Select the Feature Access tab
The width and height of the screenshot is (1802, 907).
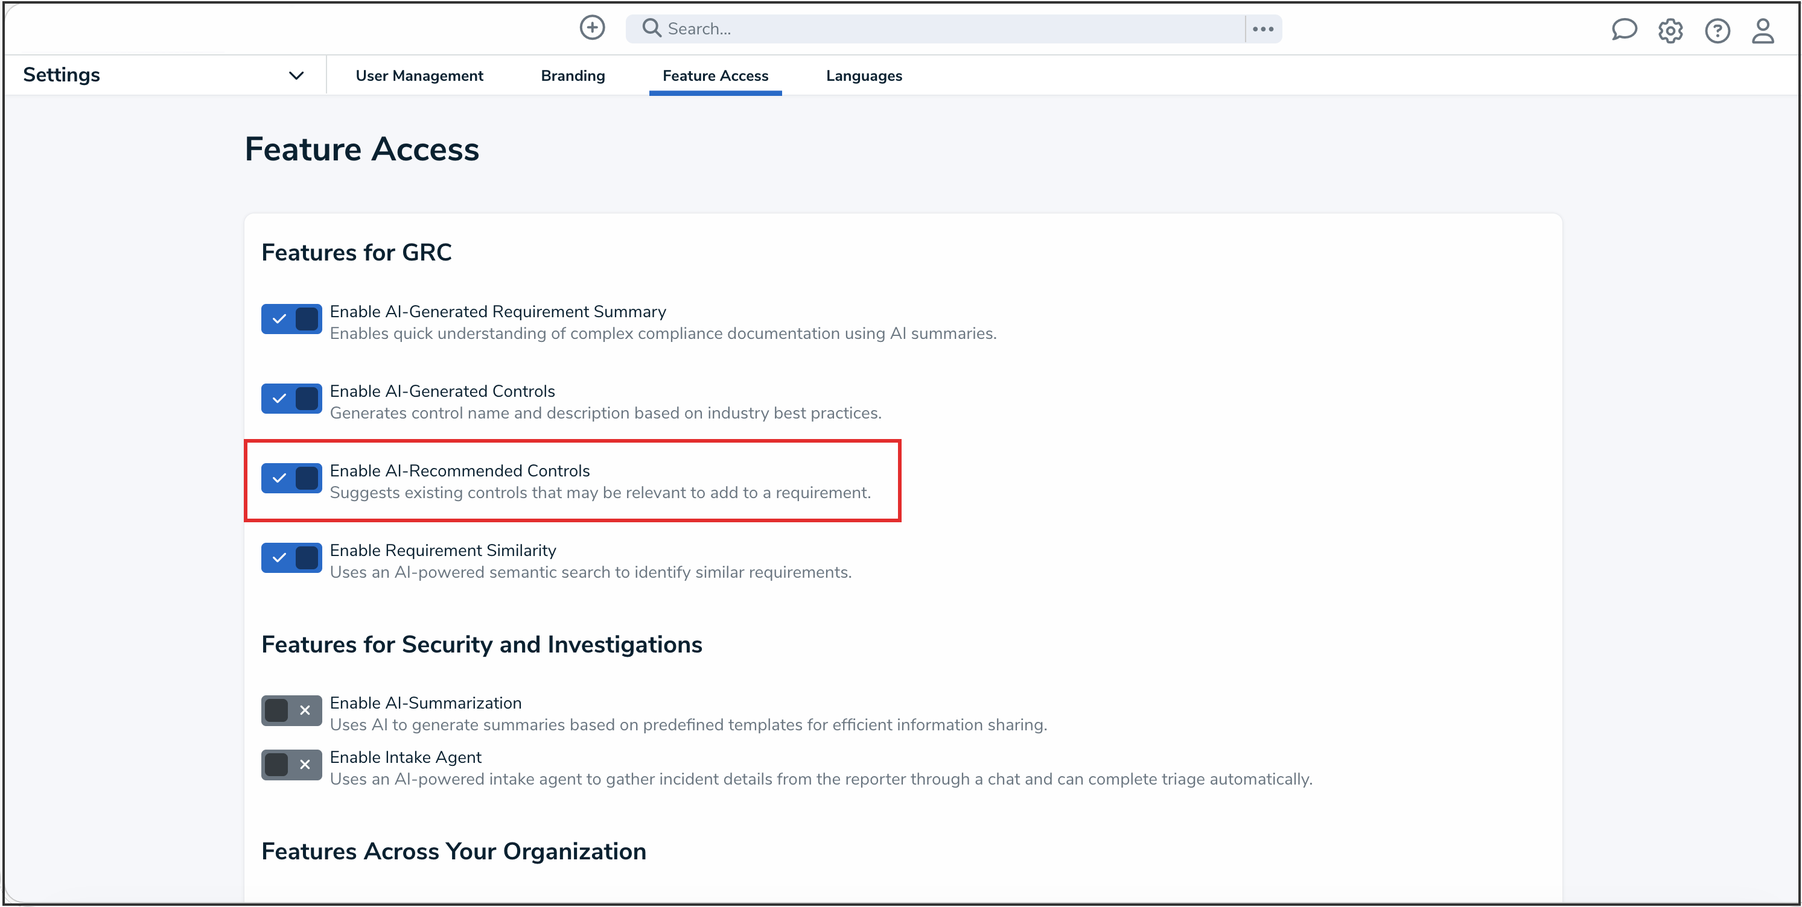click(715, 75)
